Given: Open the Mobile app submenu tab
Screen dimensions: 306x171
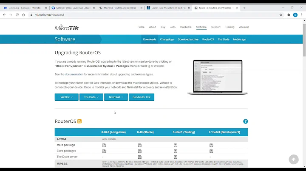Looking at the screenshot, I should (240, 39).
